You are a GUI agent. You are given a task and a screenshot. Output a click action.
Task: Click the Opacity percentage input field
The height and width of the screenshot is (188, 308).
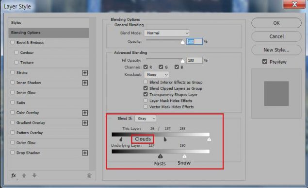[x=195, y=41]
